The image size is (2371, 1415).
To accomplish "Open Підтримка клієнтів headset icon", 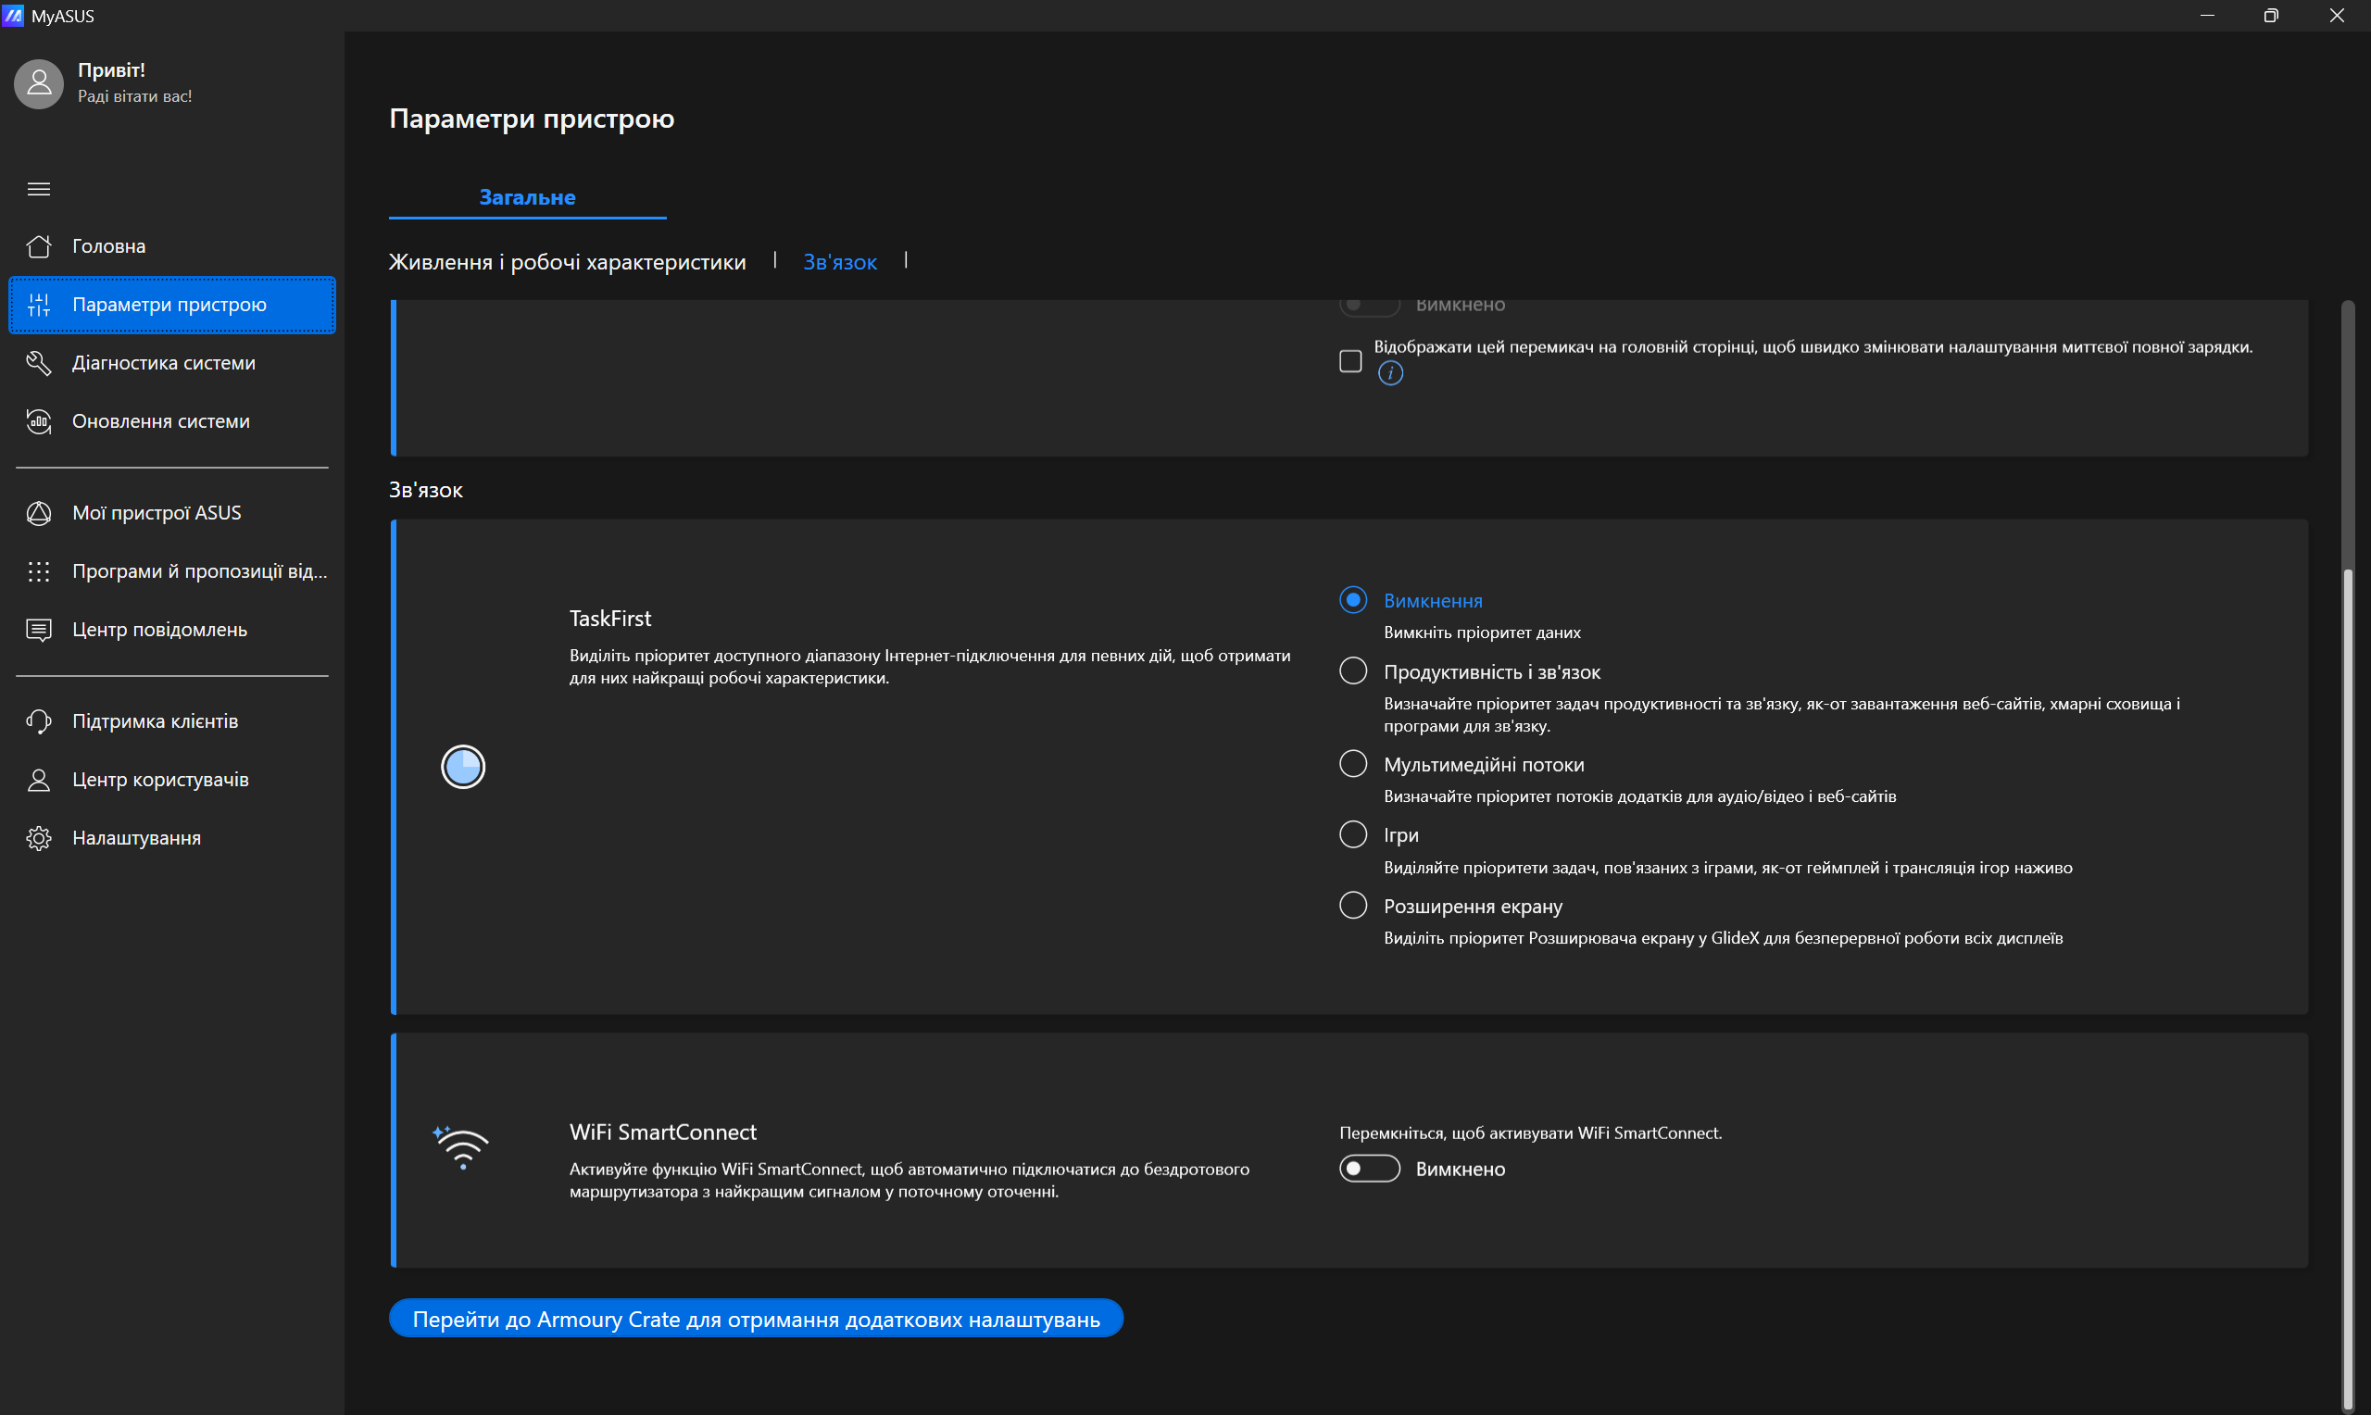I will (x=38, y=721).
